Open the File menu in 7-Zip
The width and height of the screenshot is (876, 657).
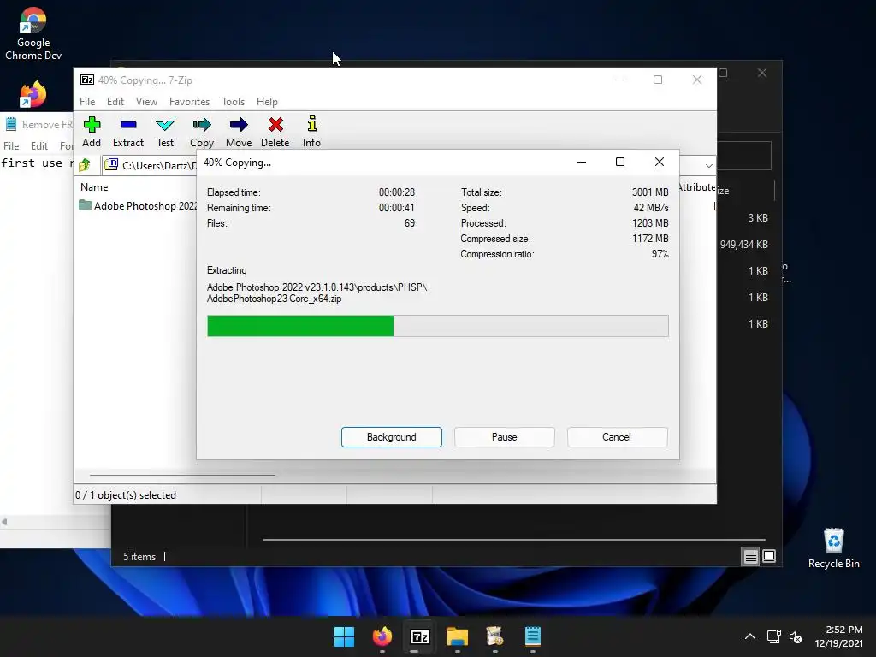tap(87, 102)
